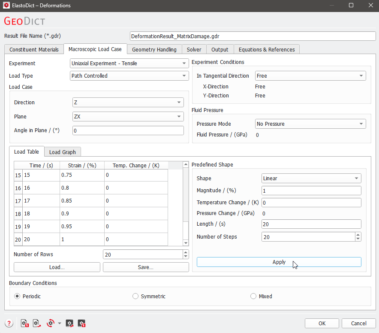379x333 pixels.
Task: Click the Angle in Plane input field
Action: coord(128,130)
